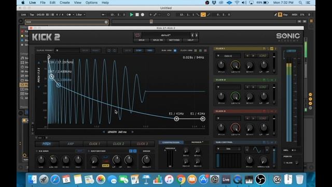This screenshot has width=332, height=187.
Task: Open Live quantization 1 Bar menu
Action: click(x=80, y=15)
